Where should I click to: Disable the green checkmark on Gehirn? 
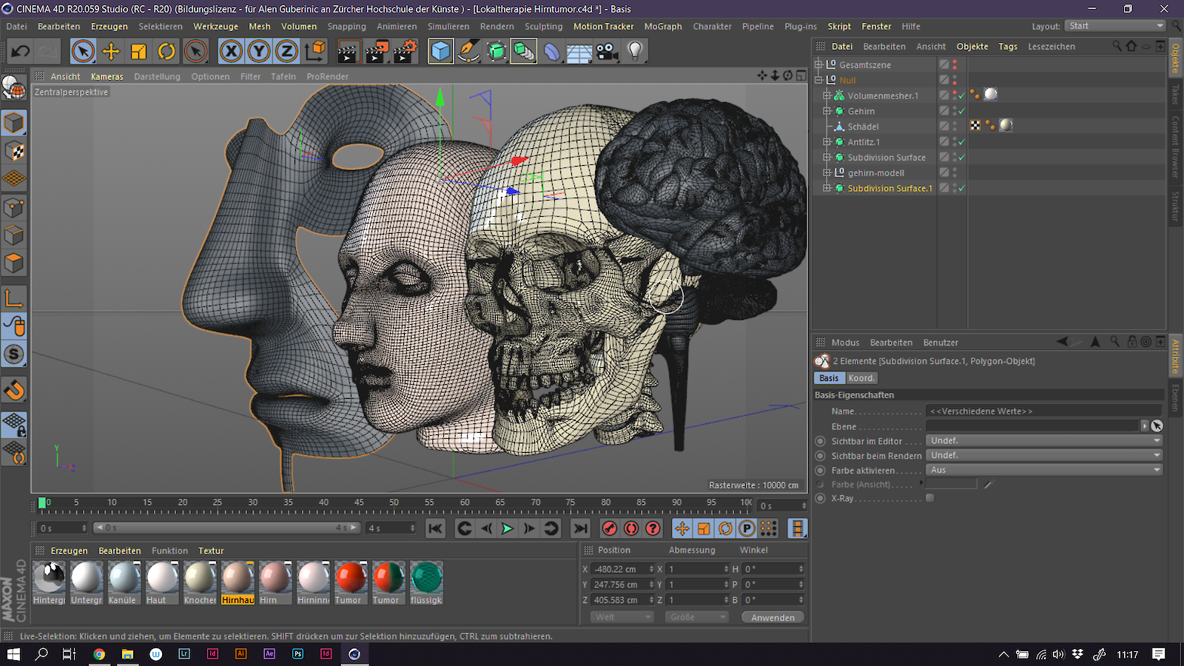click(961, 111)
